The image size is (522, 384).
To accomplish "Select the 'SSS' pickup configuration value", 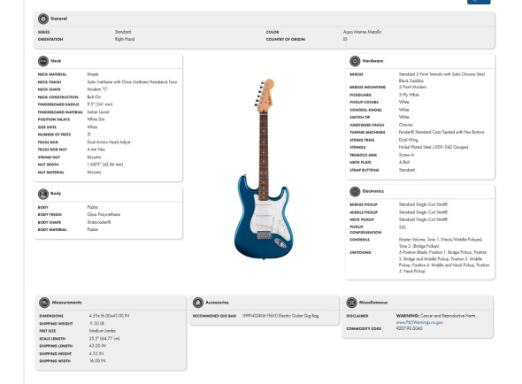I will click(x=403, y=227).
